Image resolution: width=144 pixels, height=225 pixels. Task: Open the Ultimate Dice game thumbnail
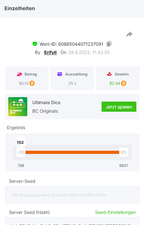[18, 107]
